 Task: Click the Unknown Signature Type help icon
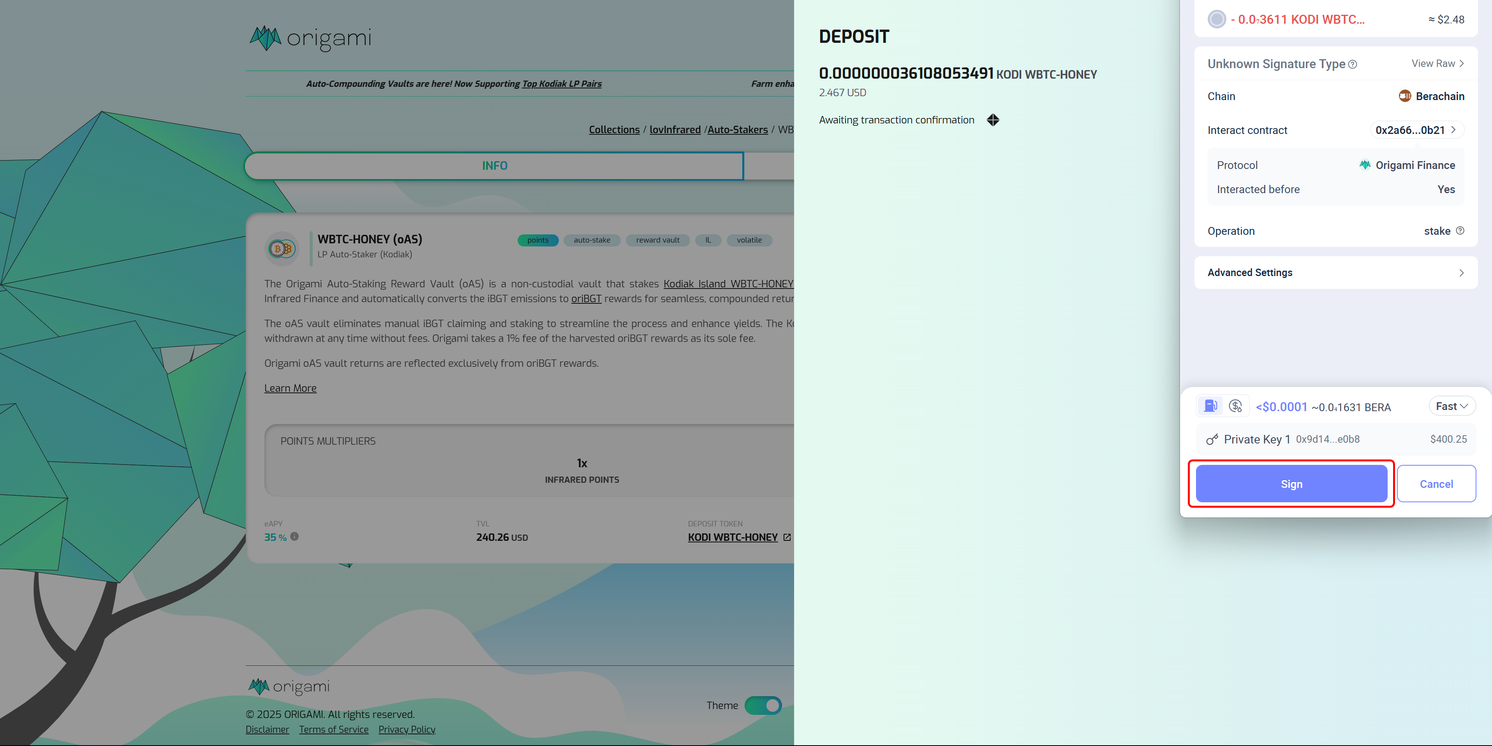[1353, 64]
